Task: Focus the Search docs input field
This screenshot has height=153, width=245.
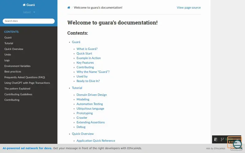Action: [28, 21]
